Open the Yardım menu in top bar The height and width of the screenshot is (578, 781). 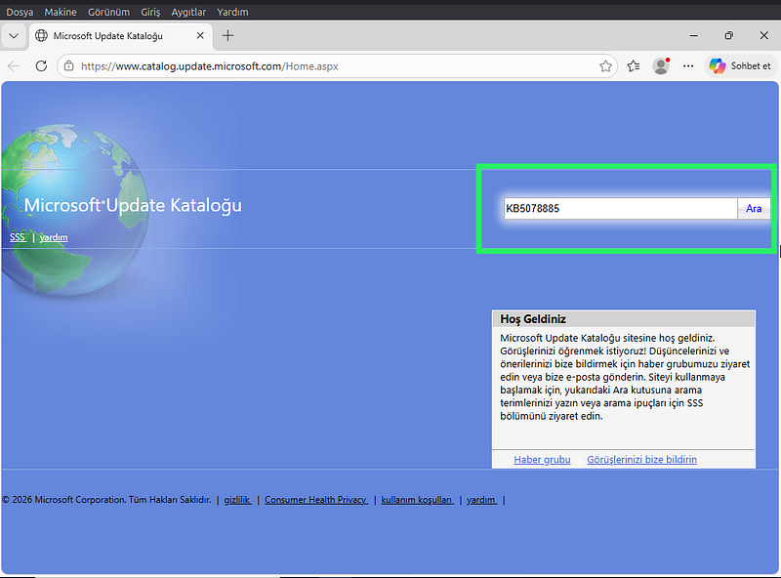pos(232,12)
